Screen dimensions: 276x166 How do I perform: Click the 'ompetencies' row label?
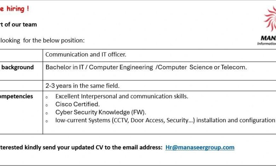point(16,96)
